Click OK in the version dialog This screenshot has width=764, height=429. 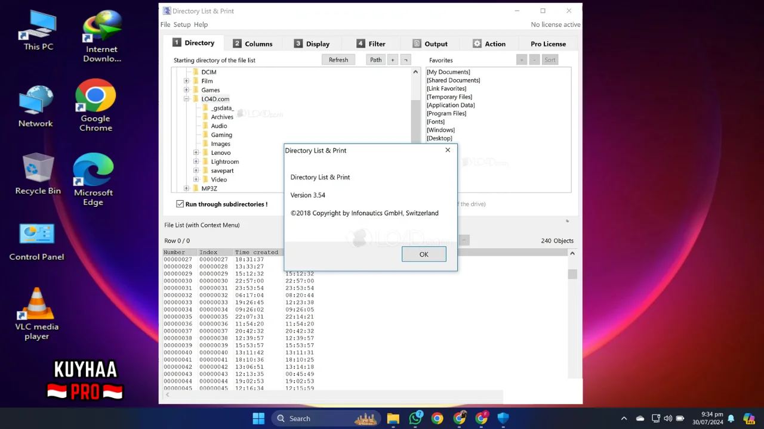(424, 254)
